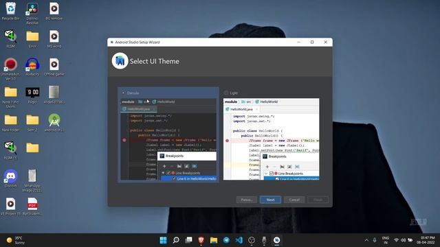Select the MS word video file
440x247 pixels.
coord(54,39)
